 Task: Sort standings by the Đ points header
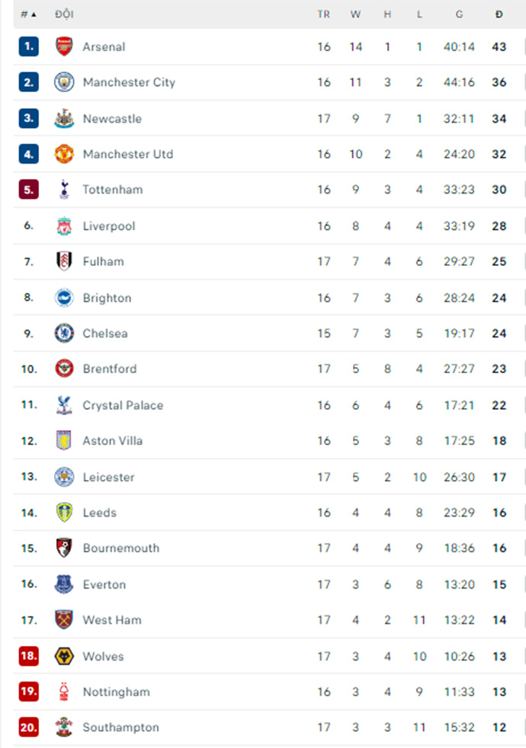pyautogui.click(x=499, y=14)
